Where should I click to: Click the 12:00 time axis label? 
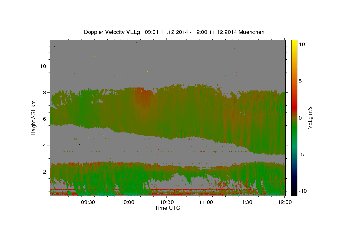click(x=285, y=202)
